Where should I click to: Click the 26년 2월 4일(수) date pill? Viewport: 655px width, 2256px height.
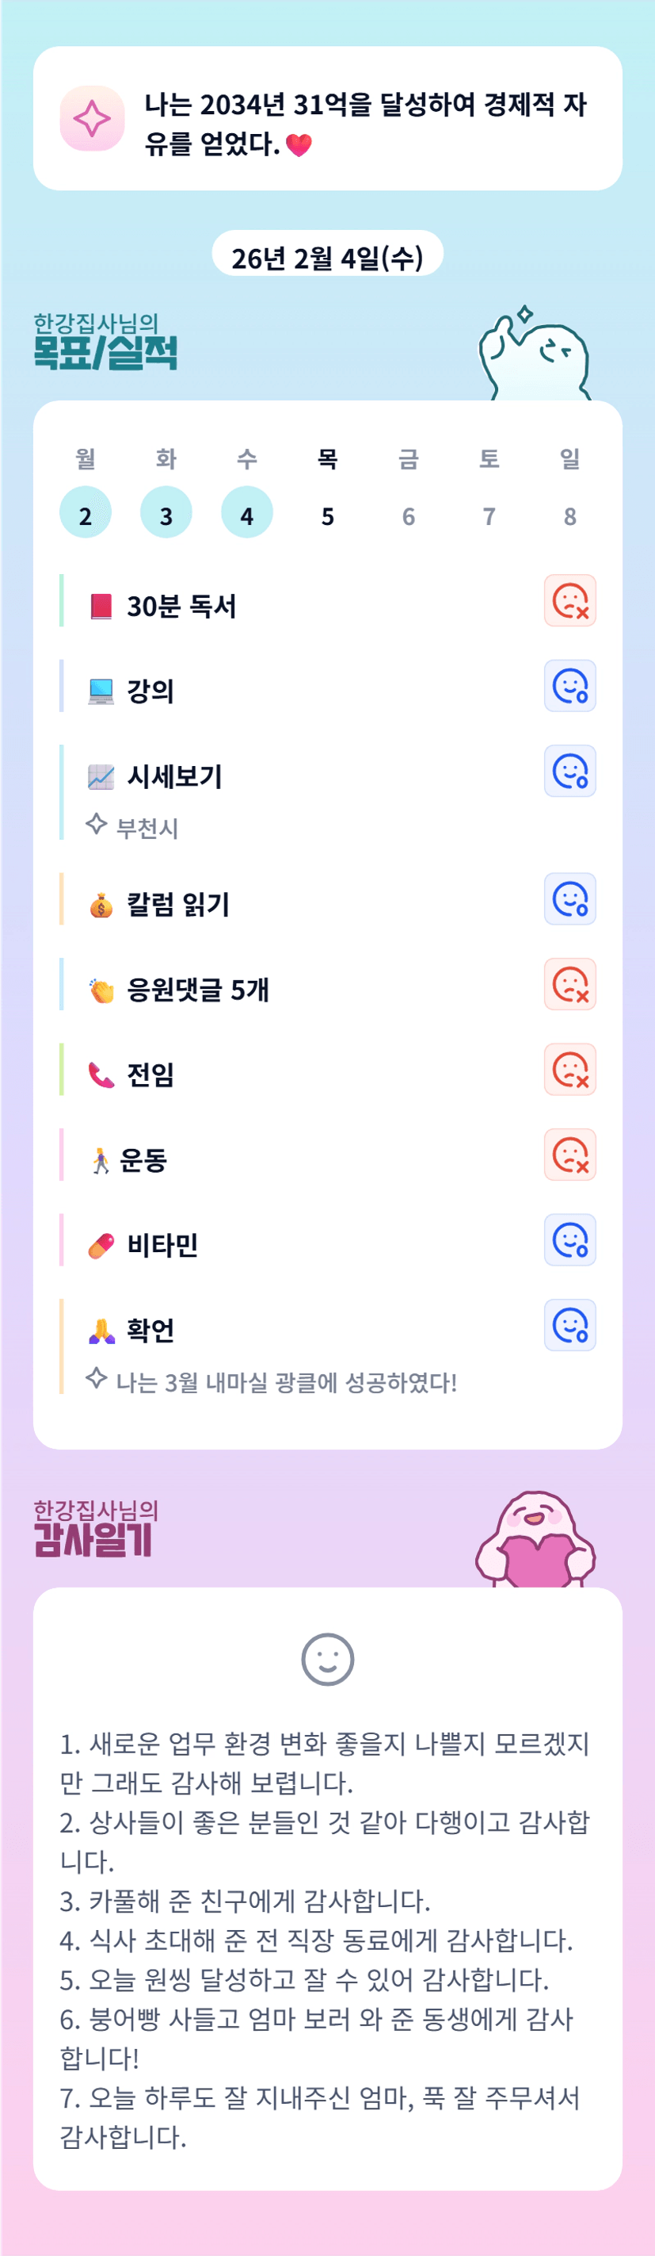point(328,258)
